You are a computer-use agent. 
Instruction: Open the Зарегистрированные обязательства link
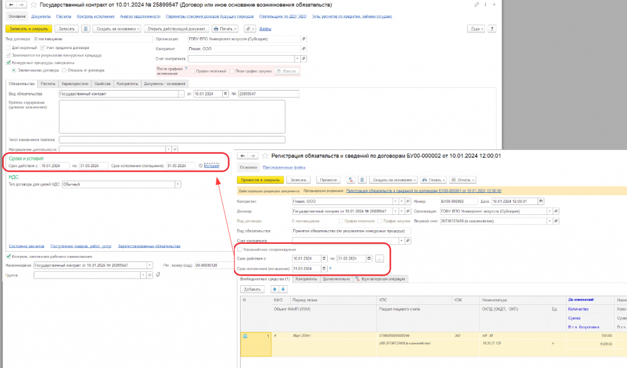(149, 246)
